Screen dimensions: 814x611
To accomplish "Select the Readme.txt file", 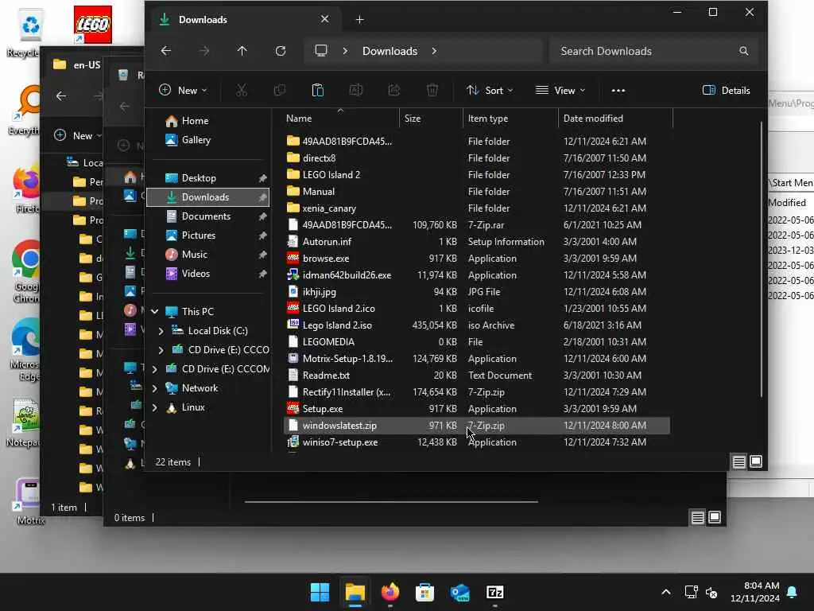I will (477, 376).
